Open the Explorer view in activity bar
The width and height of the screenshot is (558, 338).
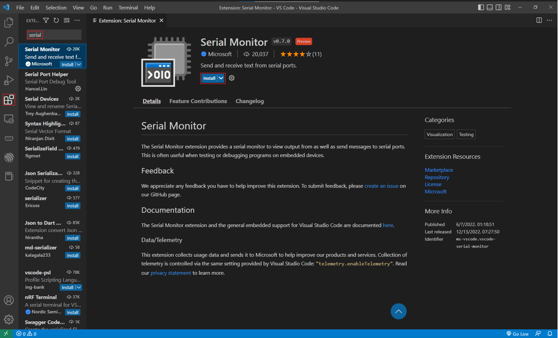[x=8, y=22]
